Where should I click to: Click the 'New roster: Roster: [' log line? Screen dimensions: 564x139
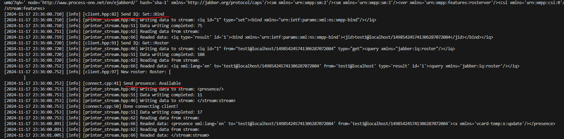pos(146,72)
